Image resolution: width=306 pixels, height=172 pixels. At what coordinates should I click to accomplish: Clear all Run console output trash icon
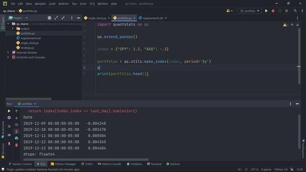[x=16, y=145]
